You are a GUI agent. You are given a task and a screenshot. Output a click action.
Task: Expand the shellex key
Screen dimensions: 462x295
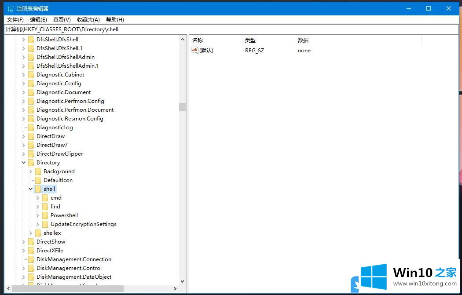click(31, 233)
